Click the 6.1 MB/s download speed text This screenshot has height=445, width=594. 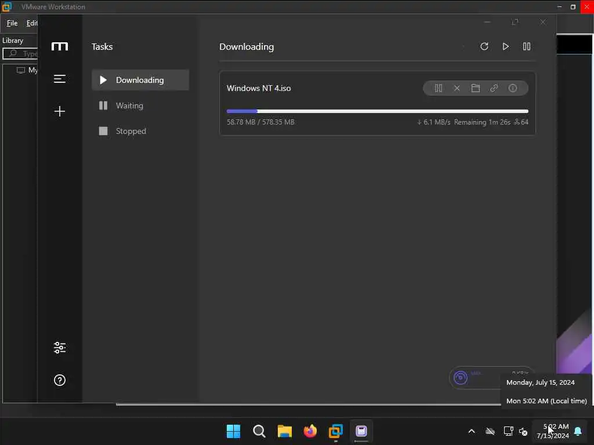[434, 122]
